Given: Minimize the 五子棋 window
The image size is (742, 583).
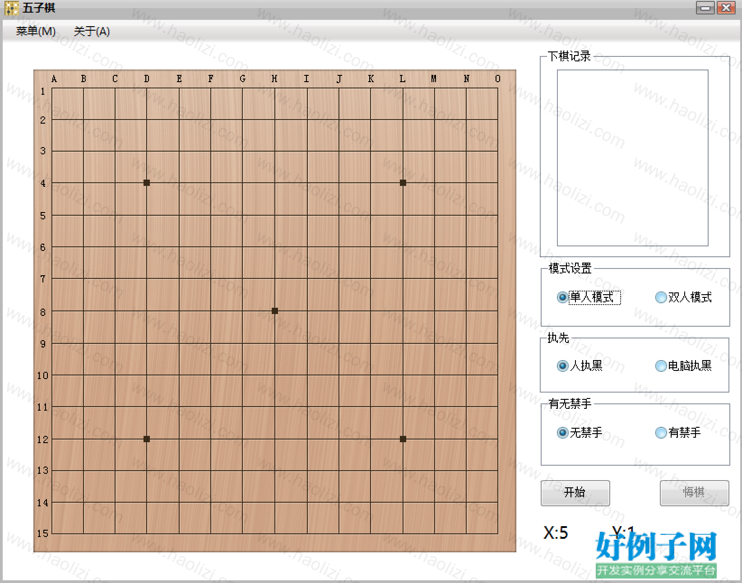Looking at the screenshot, I should point(705,8).
